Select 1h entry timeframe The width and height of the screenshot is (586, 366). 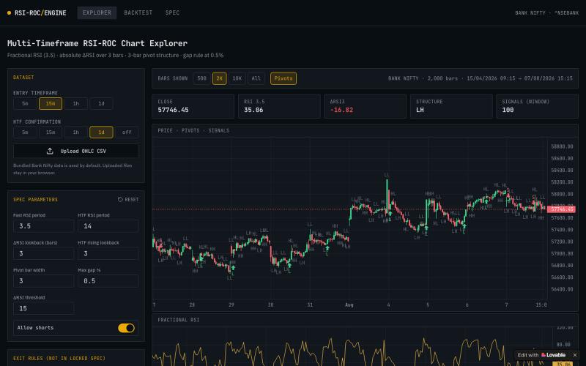[76, 103]
